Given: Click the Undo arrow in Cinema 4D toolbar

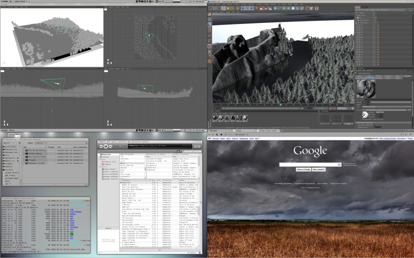Looking at the screenshot, I should tap(210, 8).
